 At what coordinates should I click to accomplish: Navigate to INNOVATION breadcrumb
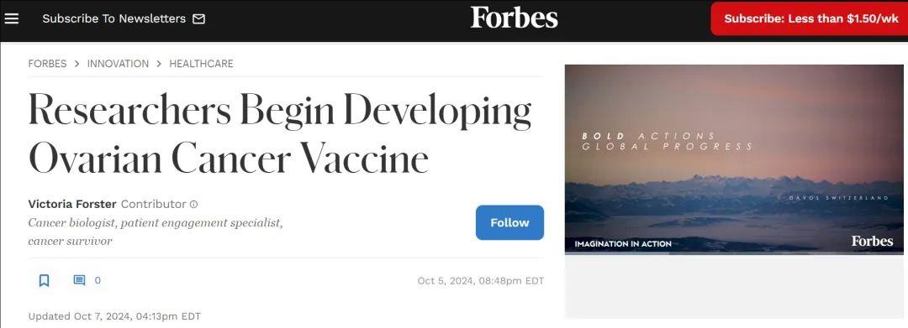119,64
